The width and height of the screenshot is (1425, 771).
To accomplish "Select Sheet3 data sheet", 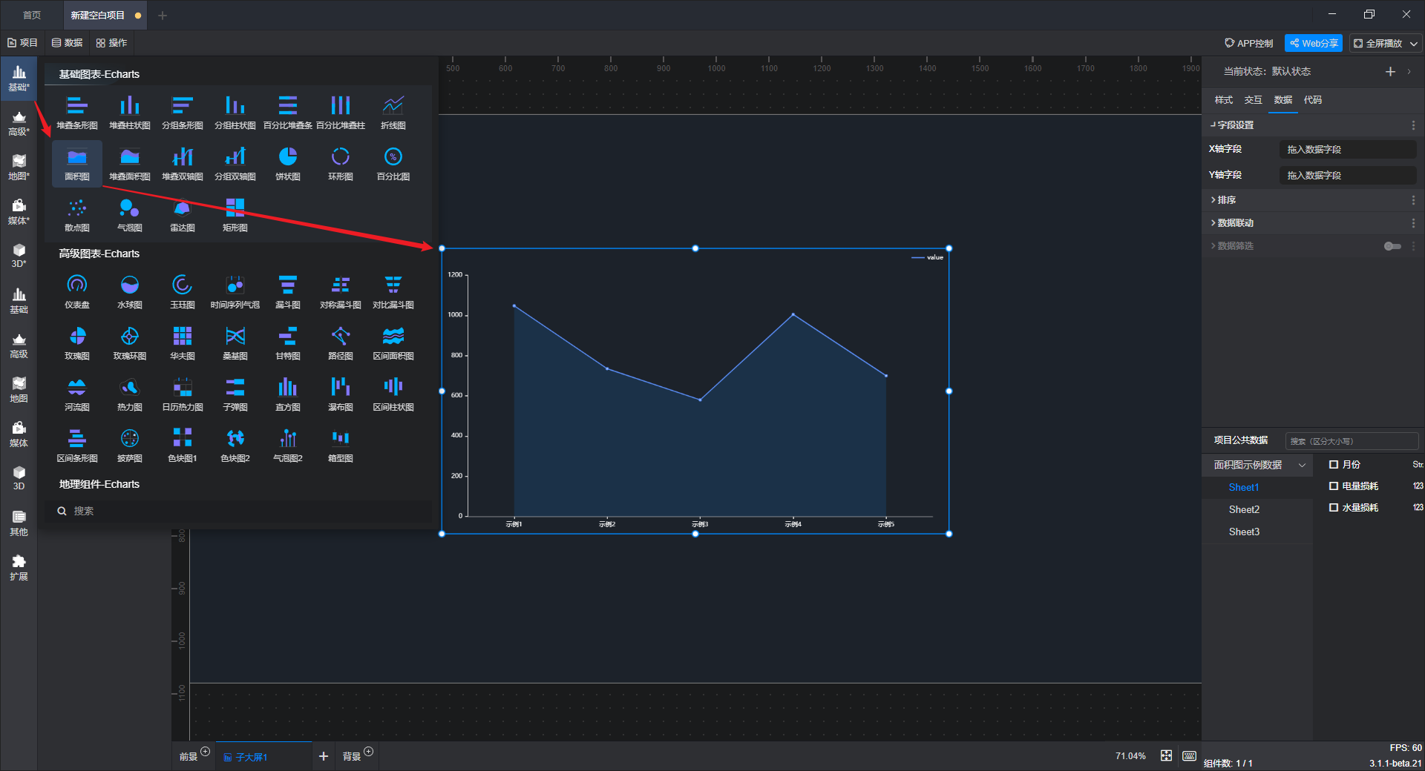I will tap(1244, 532).
